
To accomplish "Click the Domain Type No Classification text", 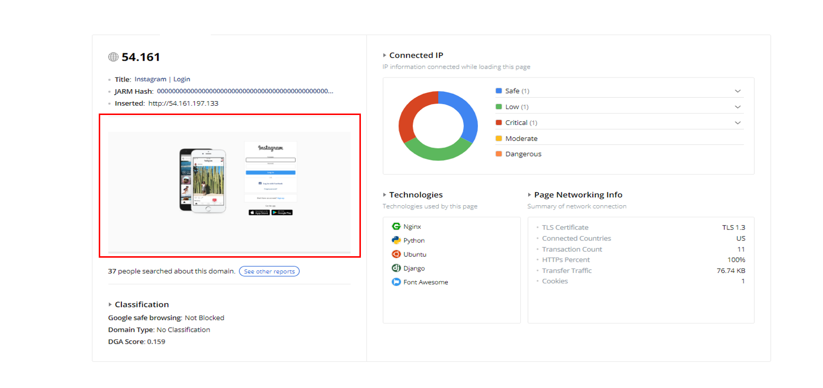I will pos(159,330).
